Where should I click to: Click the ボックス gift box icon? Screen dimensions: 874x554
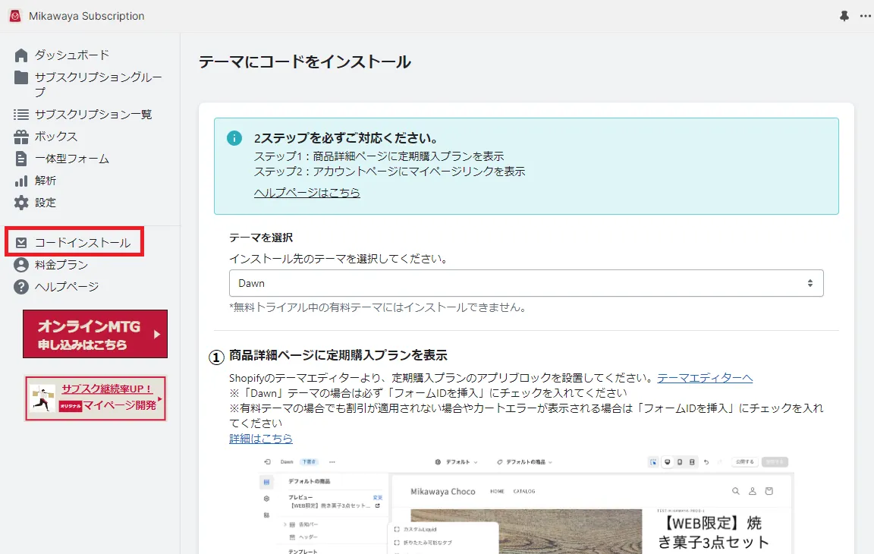pos(21,137)
